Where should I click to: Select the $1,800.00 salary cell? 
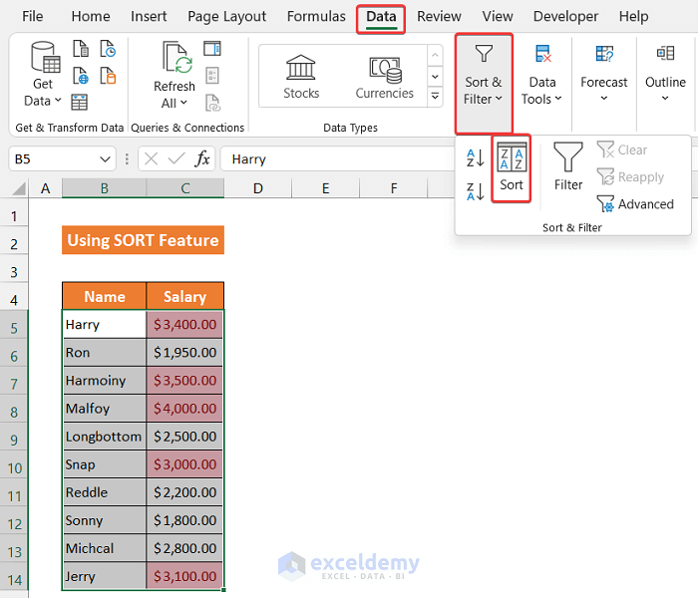[x=184, y=520]
